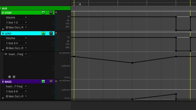Collapse the LEAD track automation lanes
The height and width of the screenshot is (110, 196).
[x=3, y=50]
